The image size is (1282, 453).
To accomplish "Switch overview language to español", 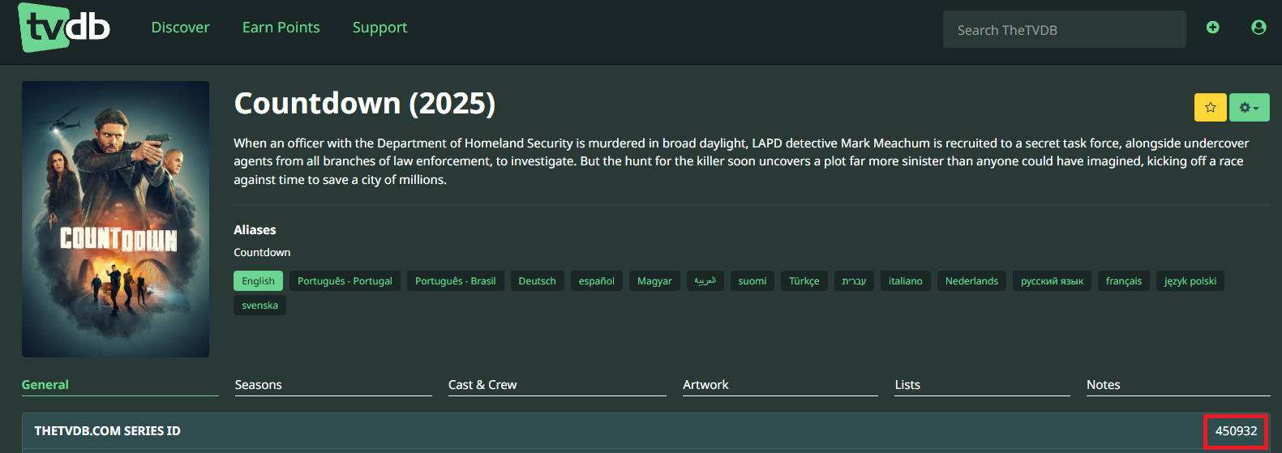I will pos(596,281).
